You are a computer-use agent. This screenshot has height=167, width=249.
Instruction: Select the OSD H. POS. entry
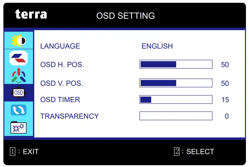[62, 65]
